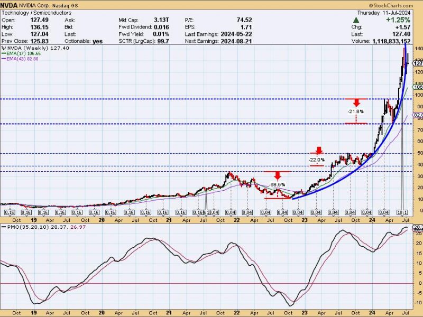Click the High value 136.15
Viewport: 423px width, 317px height.
tap(39, 27)
